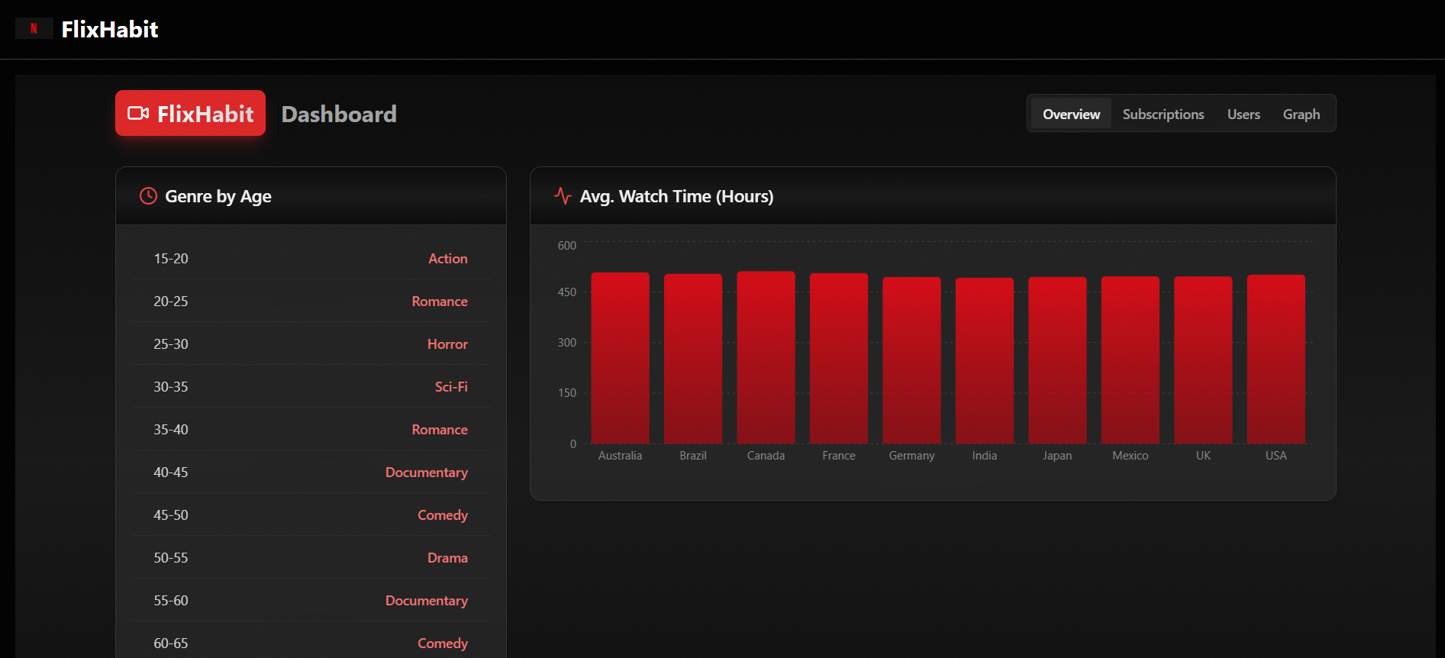Viewport: 1445px width, 658px height.
Task: Pick the 30-35 Sci-Fi row
Action: coord(311,387)
